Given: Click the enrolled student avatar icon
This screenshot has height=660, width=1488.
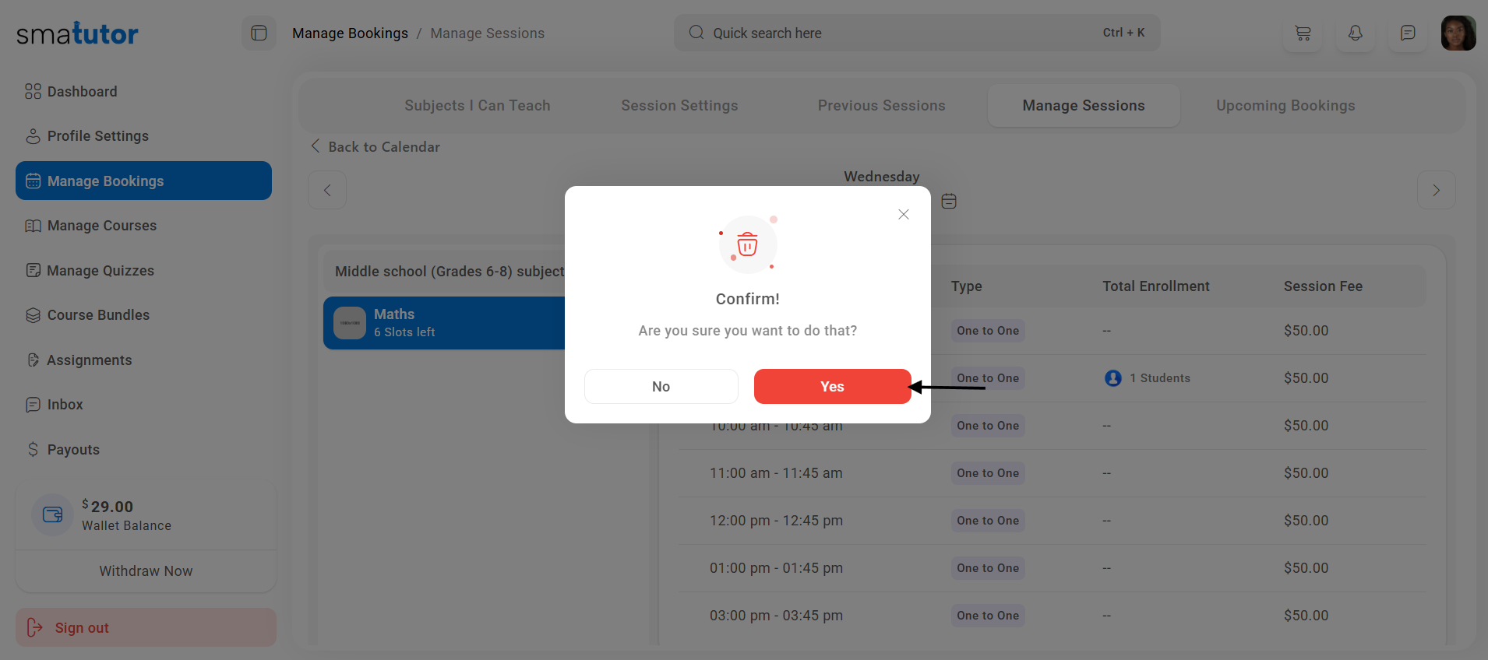Looking at the screenshot, I should tap(1113, 378).
